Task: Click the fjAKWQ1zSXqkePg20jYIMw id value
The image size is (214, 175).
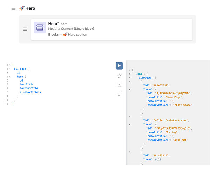Action: coord(173,93)
